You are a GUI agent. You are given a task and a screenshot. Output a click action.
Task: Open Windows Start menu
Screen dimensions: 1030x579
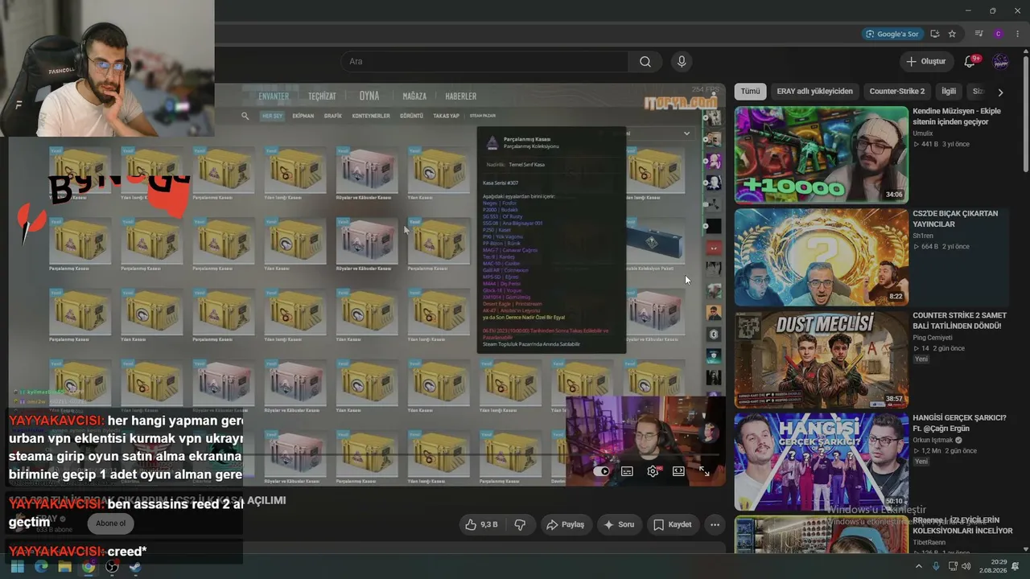click(17, 566)
